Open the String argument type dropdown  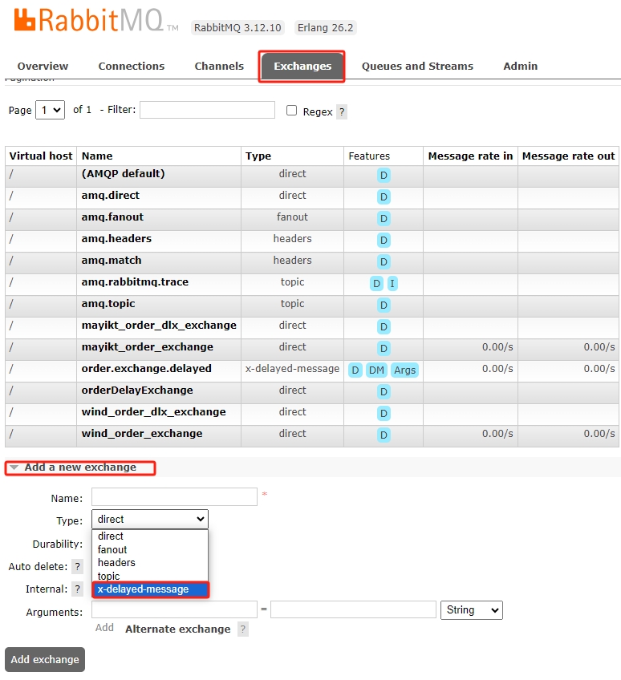pyautogui.click(x=471, y=610)
